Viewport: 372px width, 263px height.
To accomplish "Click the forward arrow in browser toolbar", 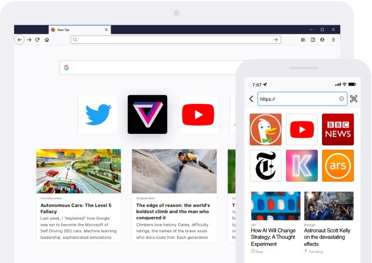I will tap(29, 40).
